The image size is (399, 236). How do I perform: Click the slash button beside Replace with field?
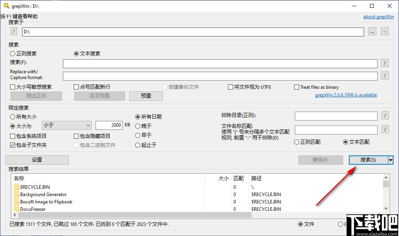[385, 75]
